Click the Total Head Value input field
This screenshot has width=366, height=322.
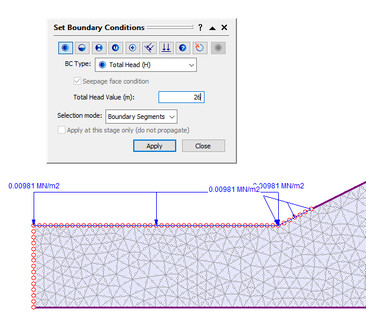(181, 97)
